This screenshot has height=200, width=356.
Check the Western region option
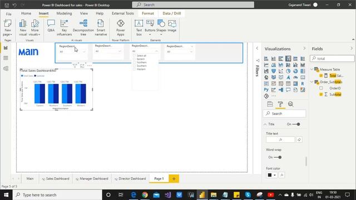click(x=134, y=69)
